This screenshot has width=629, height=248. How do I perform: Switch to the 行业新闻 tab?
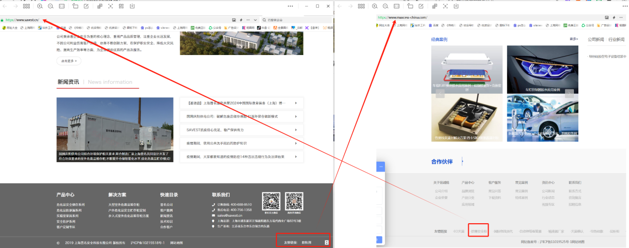click(x=616, y=39)
